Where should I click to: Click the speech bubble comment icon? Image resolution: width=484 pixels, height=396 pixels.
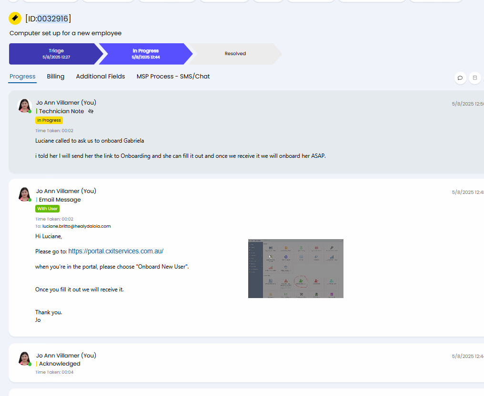click(460, 78)
